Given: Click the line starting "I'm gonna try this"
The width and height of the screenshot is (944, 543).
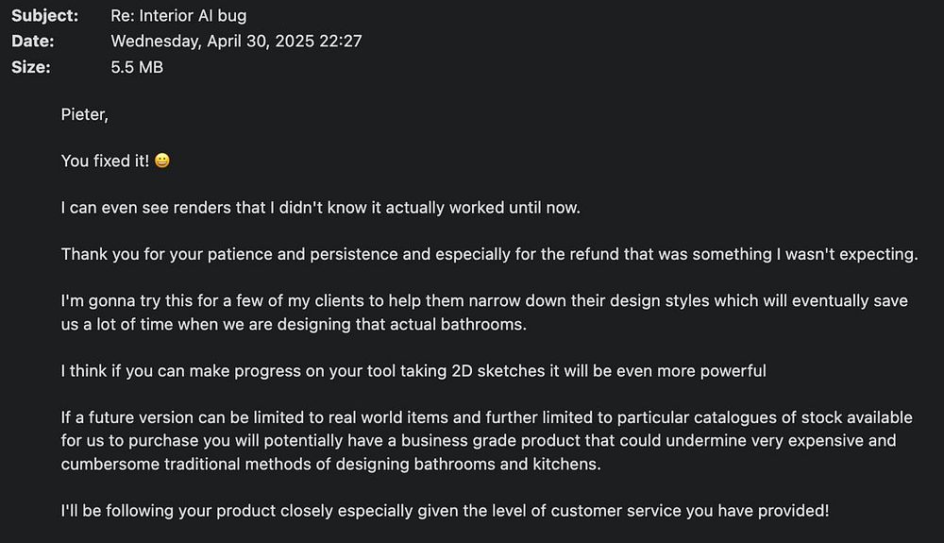Looking at the screenshot, I should point(483,300).
